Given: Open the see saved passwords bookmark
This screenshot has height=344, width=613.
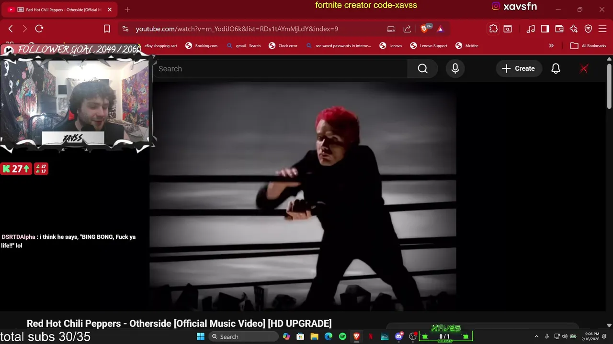Looking at the screenshot, I should coord(338,46).
